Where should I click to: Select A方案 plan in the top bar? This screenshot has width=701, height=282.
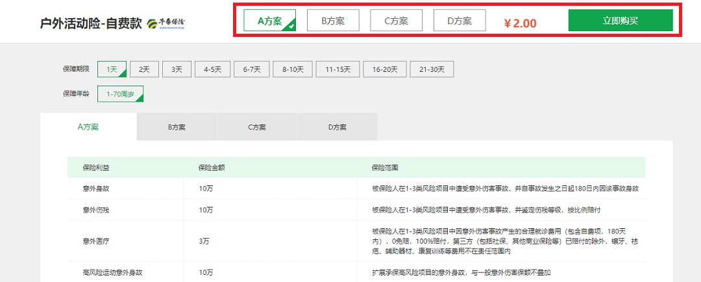269,21
